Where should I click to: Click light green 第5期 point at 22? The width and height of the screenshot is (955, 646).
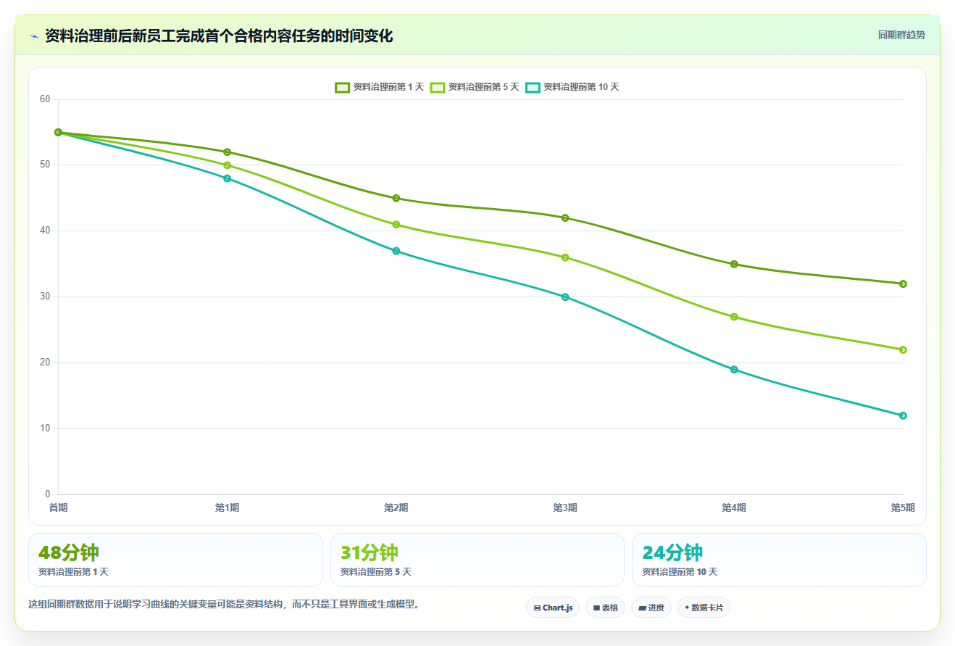click(x=903, y=349)
